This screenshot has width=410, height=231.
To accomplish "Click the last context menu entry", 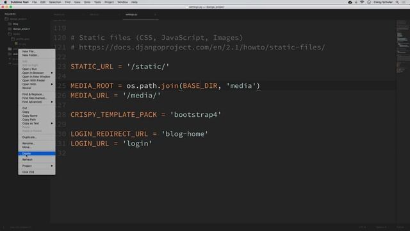I will [37, 172].
